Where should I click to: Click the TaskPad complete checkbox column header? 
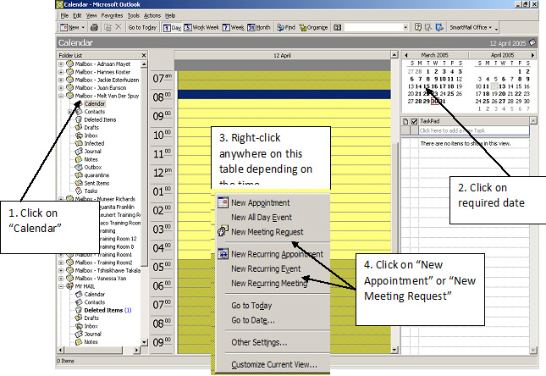[x=414, y=122]
